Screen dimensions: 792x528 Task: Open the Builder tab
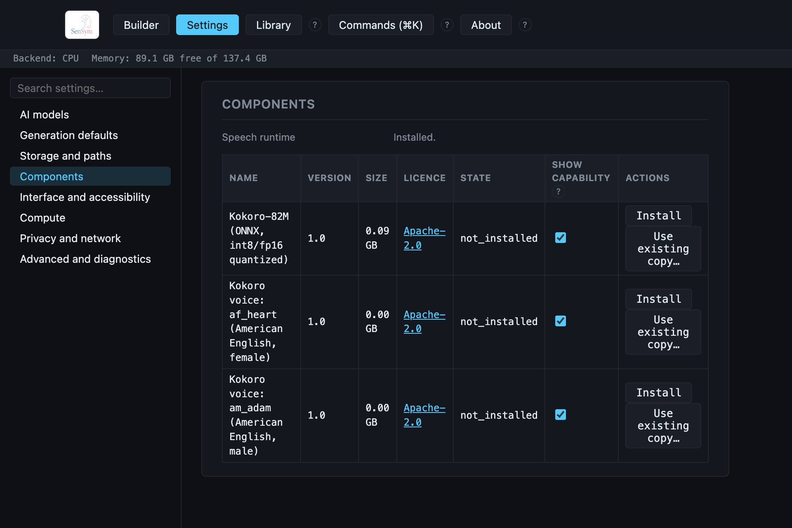click(x=141, y=25)
